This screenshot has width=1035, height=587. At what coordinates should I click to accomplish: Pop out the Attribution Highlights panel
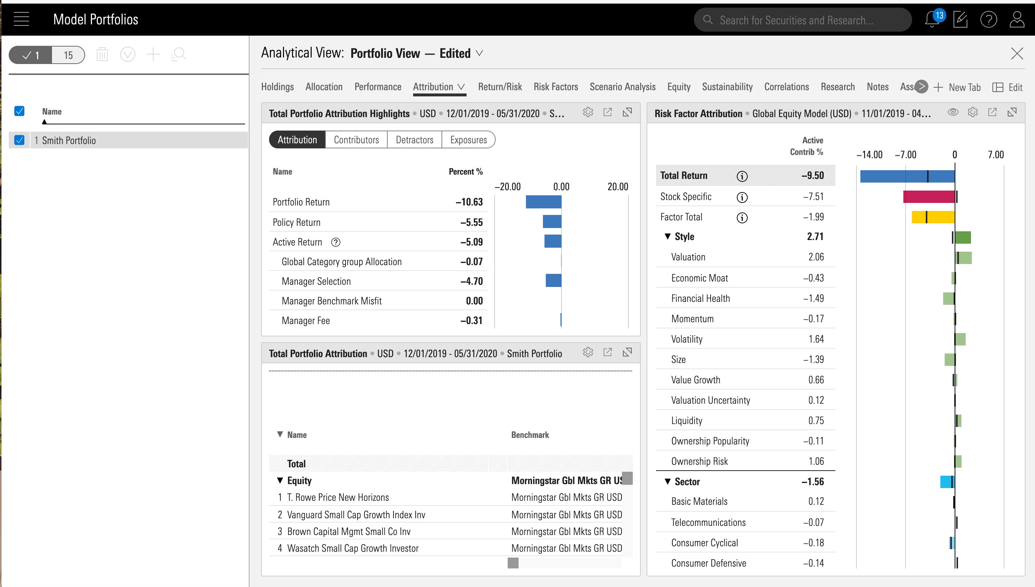tap(607, 112)
